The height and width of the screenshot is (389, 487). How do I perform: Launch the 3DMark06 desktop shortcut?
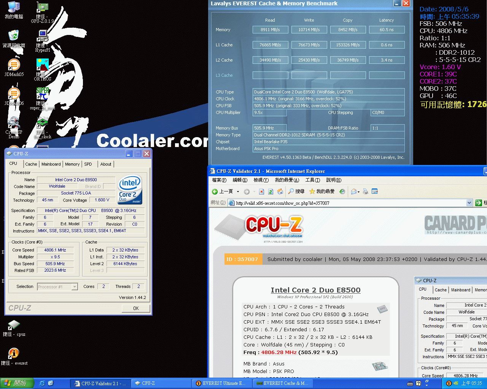tap(14, 96)
